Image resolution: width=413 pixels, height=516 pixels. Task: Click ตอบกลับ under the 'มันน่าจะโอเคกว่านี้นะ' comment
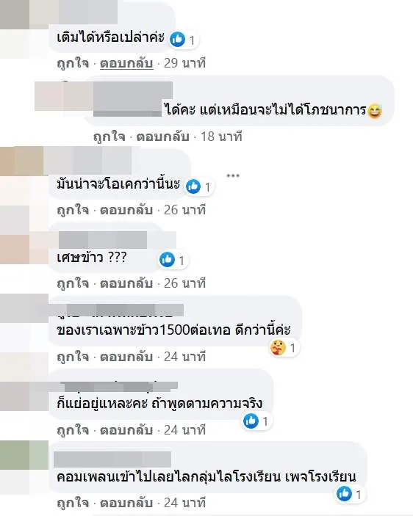pyautogui.click(x=126, y=210)
